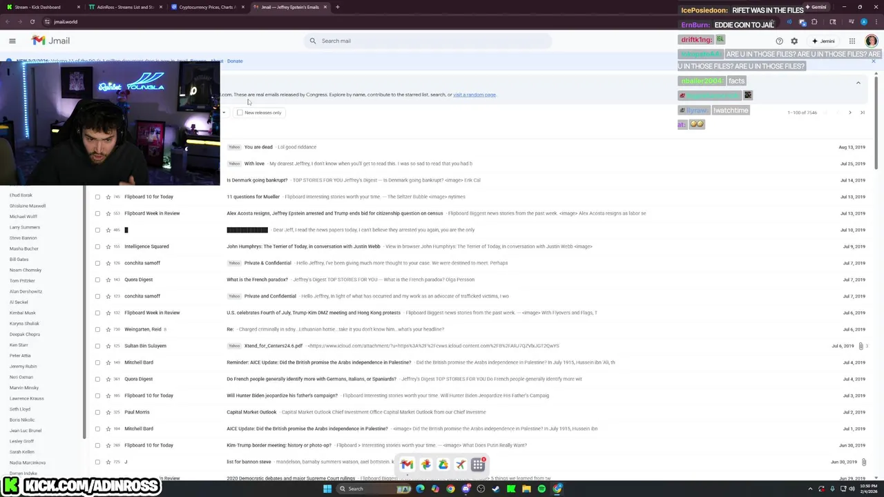Open the Jmail app in floating dock
The image size is (884, 497).
407,465
